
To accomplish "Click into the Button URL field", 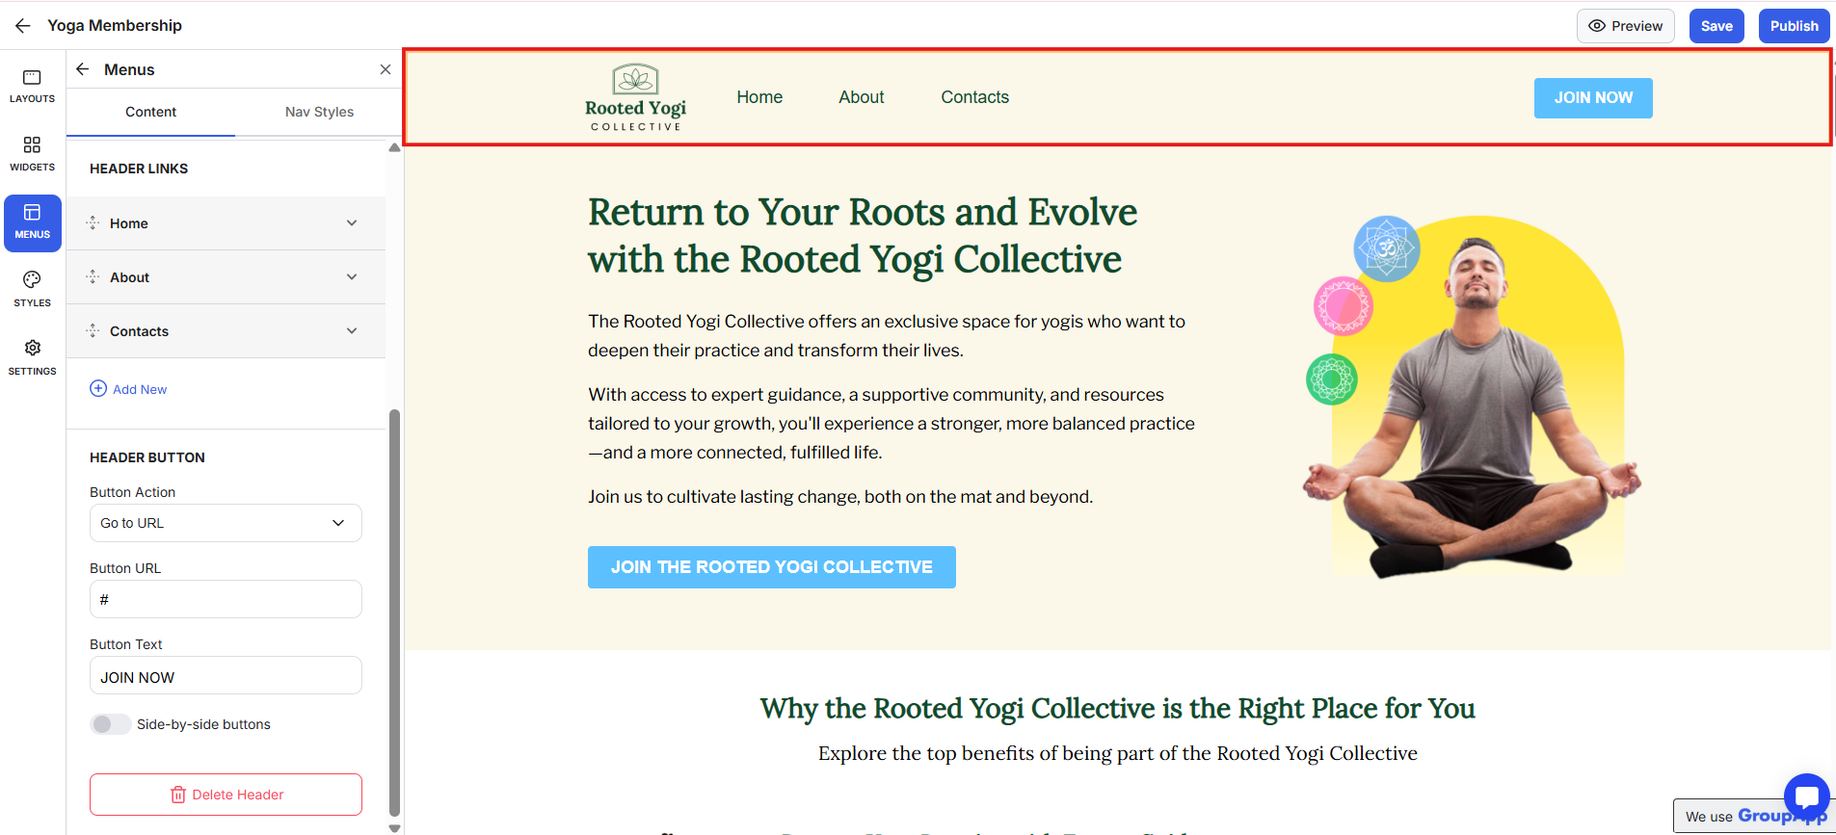I will click(x=226, y=599).
